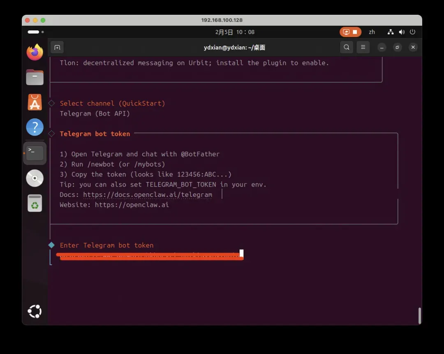Switch the zh input method indicator

click(372, 32)
